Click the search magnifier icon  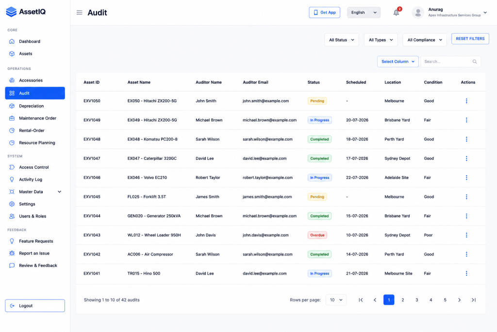point(475,62)
